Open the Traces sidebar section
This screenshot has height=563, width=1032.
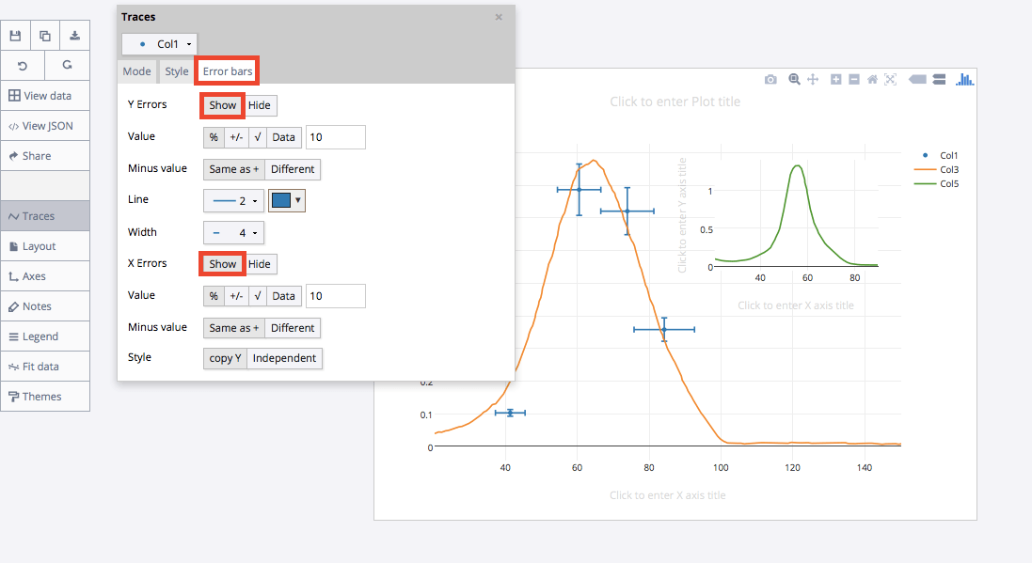tap(45, 216)
